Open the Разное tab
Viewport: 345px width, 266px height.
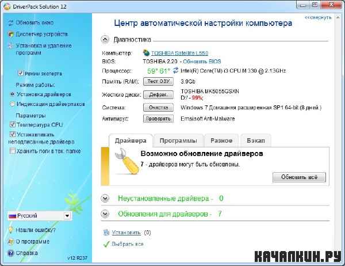221,140
